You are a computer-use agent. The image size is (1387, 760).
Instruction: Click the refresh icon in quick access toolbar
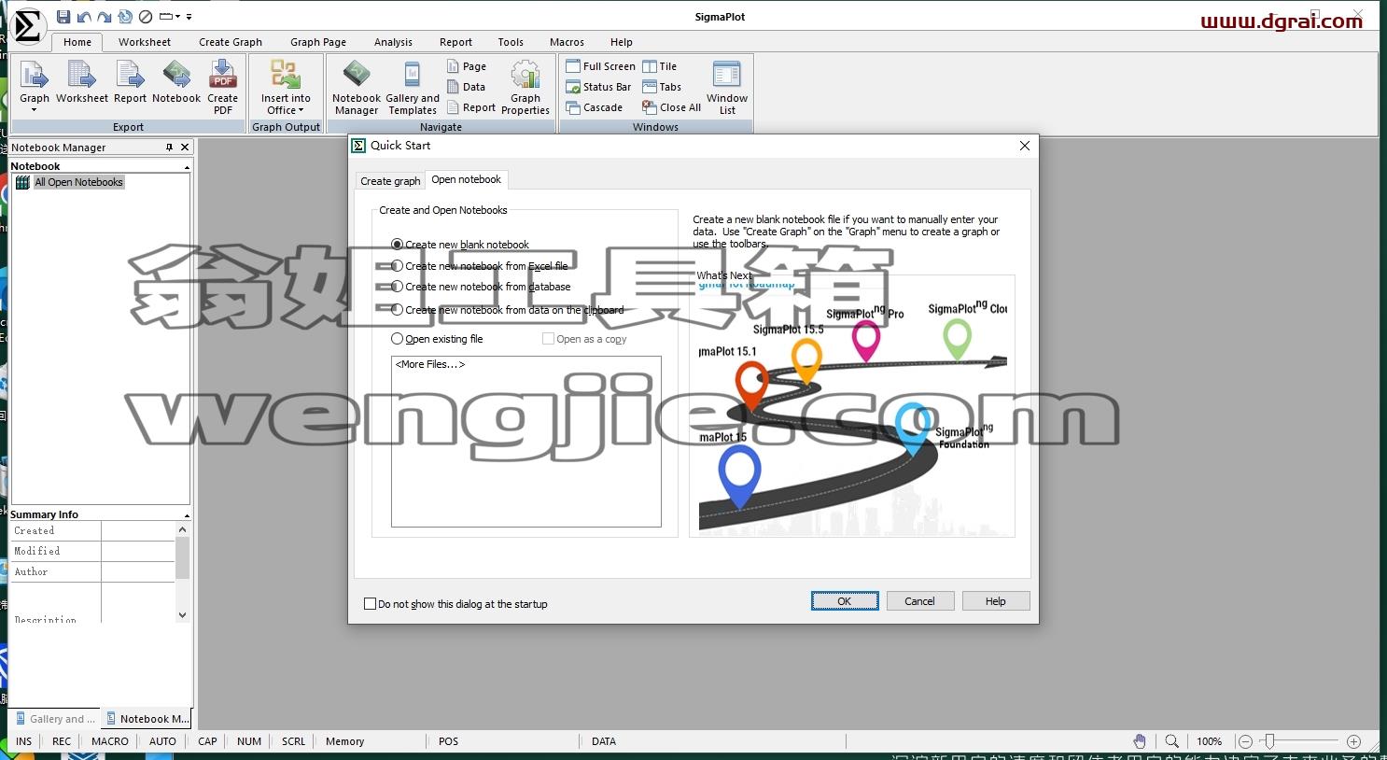[x=125, y=17]
